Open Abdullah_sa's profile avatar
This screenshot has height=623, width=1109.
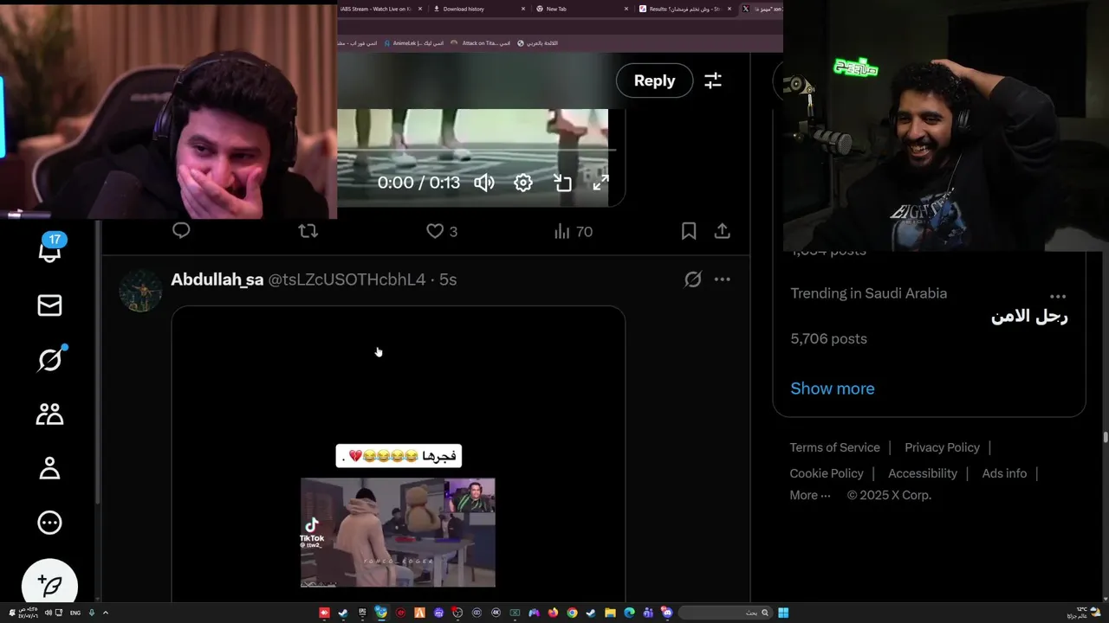[x=140, y=290]
